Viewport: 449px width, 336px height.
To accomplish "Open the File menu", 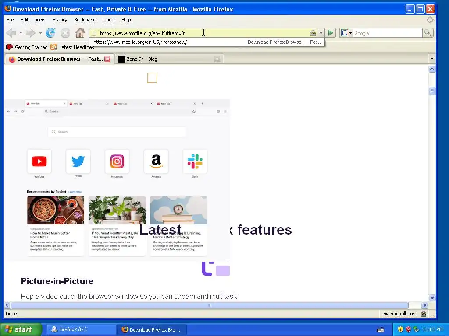I will click(x=10, y=20).
